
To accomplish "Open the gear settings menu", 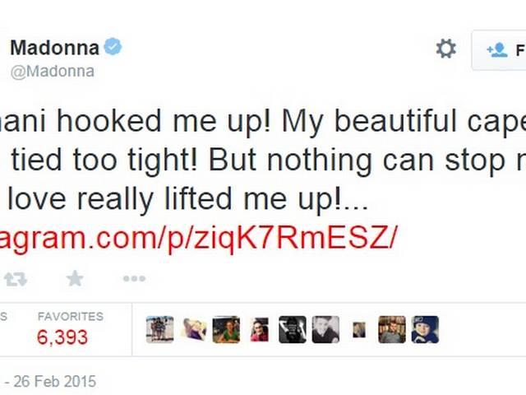I will tap(445, 49).
